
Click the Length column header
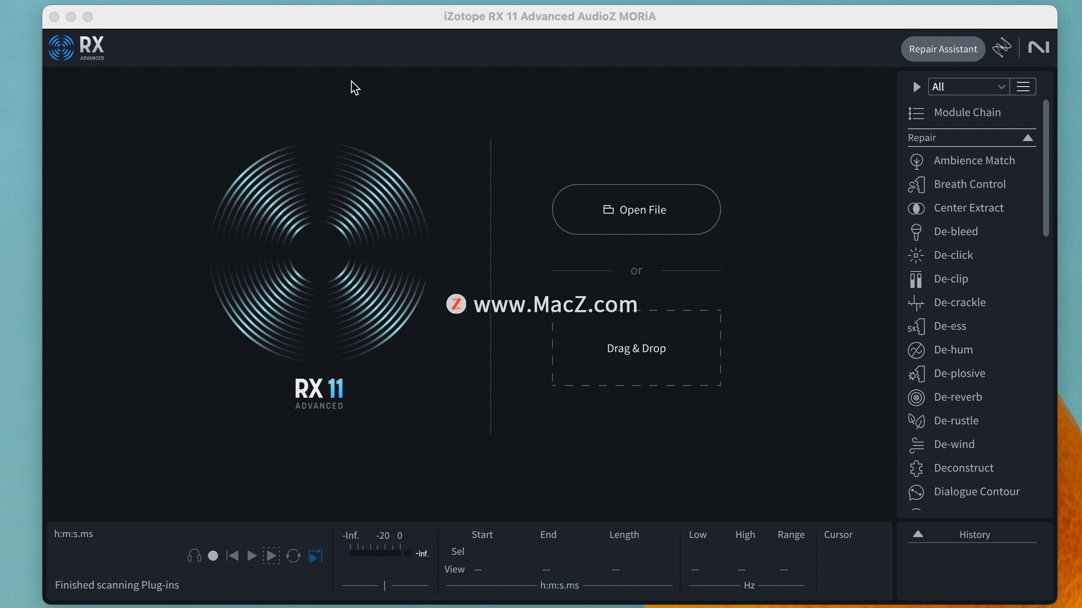coord(624,535)
